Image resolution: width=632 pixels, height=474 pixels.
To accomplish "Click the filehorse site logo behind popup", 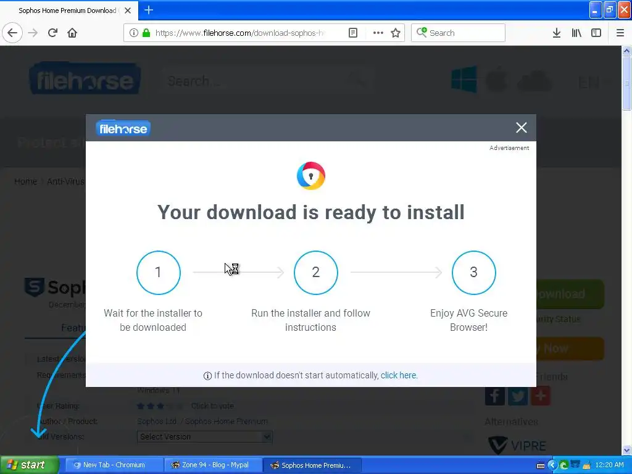I will pos(85,78).
